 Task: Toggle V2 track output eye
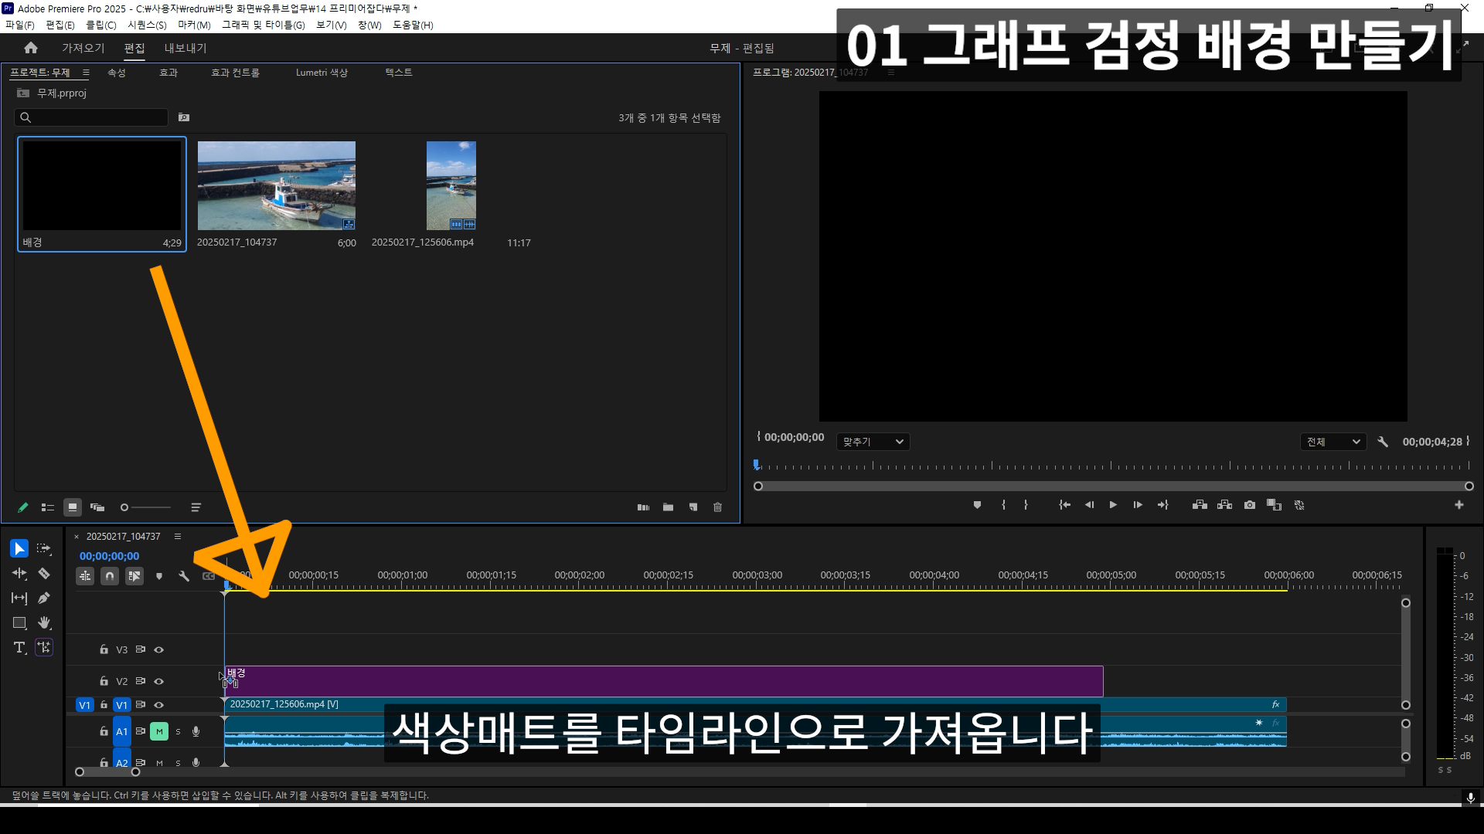(x=159, y=681)
